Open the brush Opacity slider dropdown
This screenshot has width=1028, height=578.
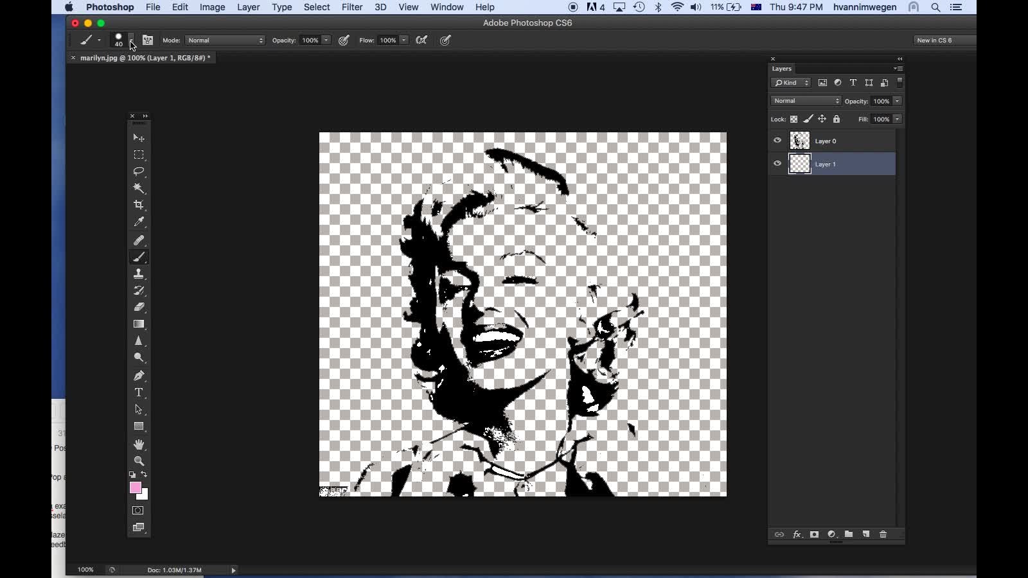click(326, 40)
